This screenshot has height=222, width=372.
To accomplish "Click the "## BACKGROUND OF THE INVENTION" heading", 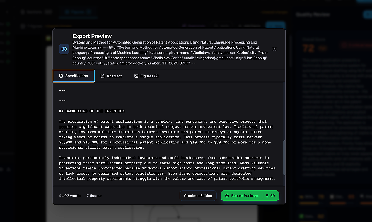I will (x=92, y=111).
